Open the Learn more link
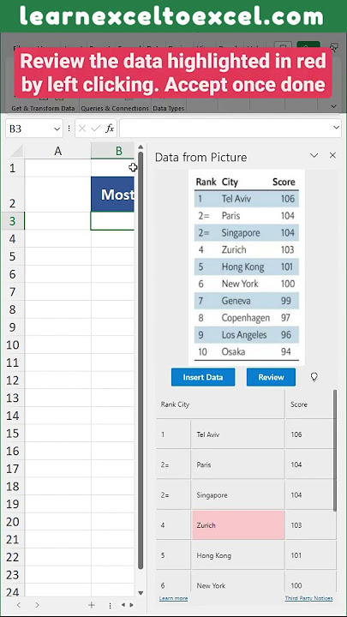Screen dimensions: 347x617 pyautogui.click(x=173, y=598)
